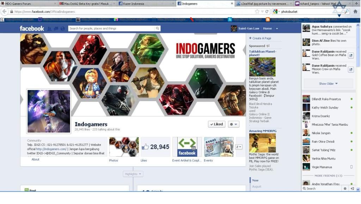Click share icon beside Mission Crew story

[351, 70]
